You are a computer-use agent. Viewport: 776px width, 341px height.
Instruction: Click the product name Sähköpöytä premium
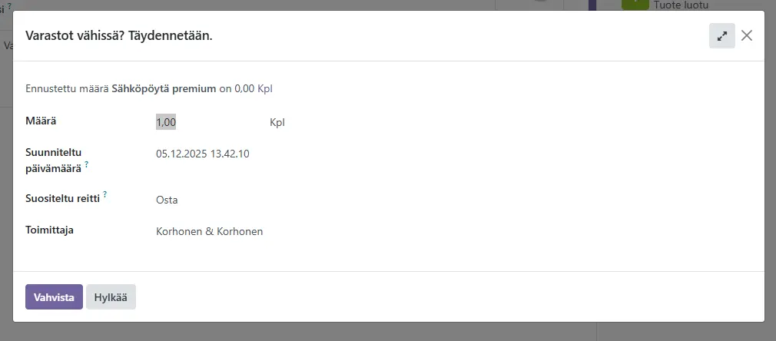pyautogui.click(x=164, y=88)
